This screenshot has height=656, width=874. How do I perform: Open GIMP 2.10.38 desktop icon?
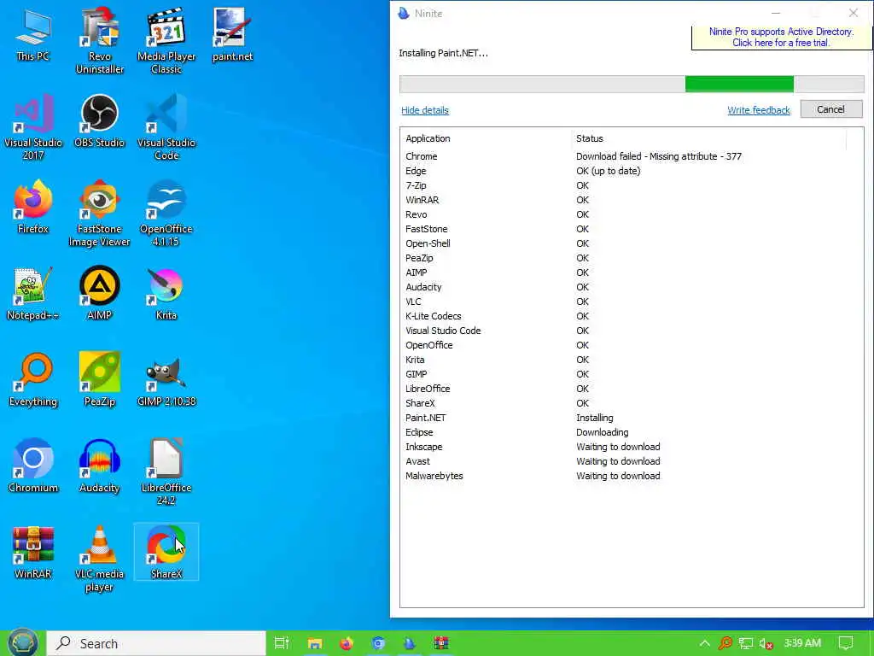pyautogui.click(x=166, y=380)
